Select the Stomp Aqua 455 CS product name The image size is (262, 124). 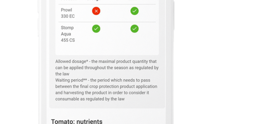pos(68,34)
